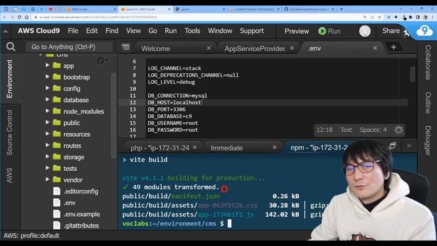Open the Window menu
The image size is (437, 246).
[x=220, y=31]
